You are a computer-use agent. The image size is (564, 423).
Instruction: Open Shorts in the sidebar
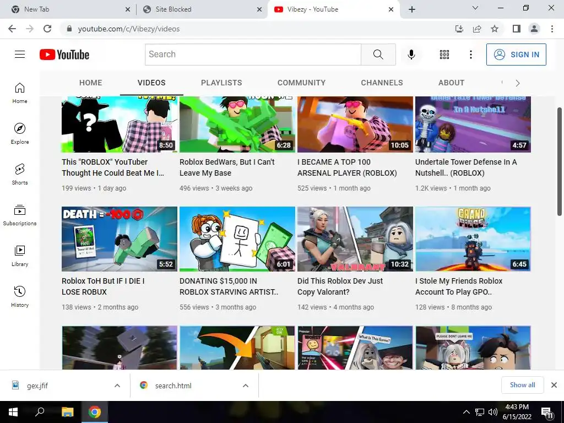pyautogui.click(x=20, y=175)
